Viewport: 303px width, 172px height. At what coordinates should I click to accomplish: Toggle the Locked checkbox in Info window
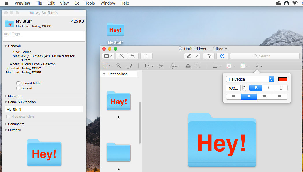click(x=18, y=88)
